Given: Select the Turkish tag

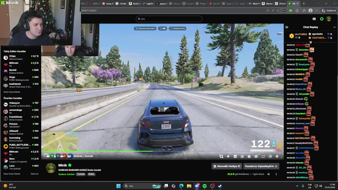Looking at the screenshot, I should click(81, 174).
